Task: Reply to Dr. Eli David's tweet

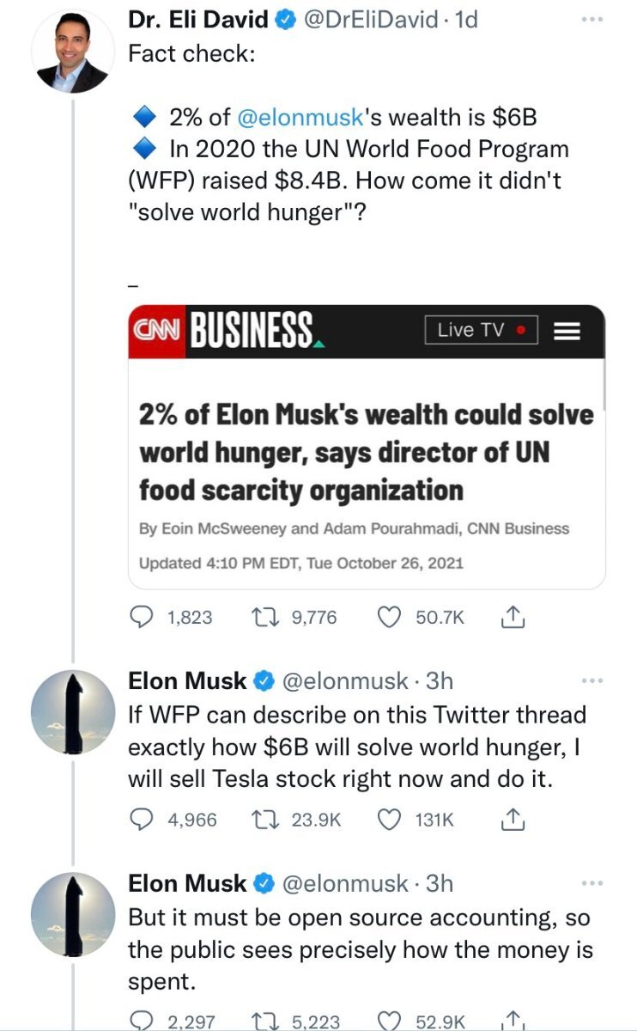Action: 140,617
